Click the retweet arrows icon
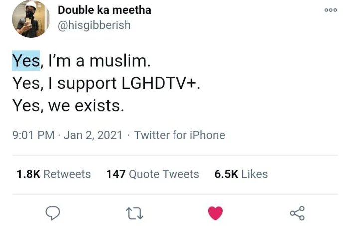 pos(134,213)
